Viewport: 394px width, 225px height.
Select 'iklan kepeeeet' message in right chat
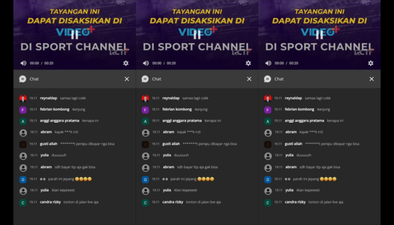point(308,190)
